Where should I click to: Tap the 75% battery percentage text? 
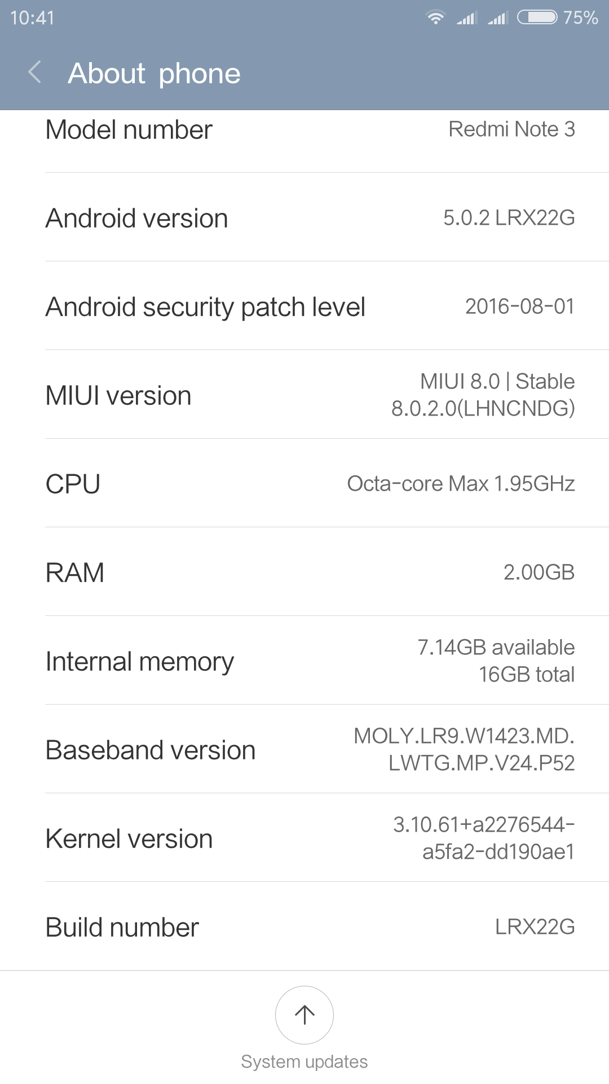pos(581,18)
